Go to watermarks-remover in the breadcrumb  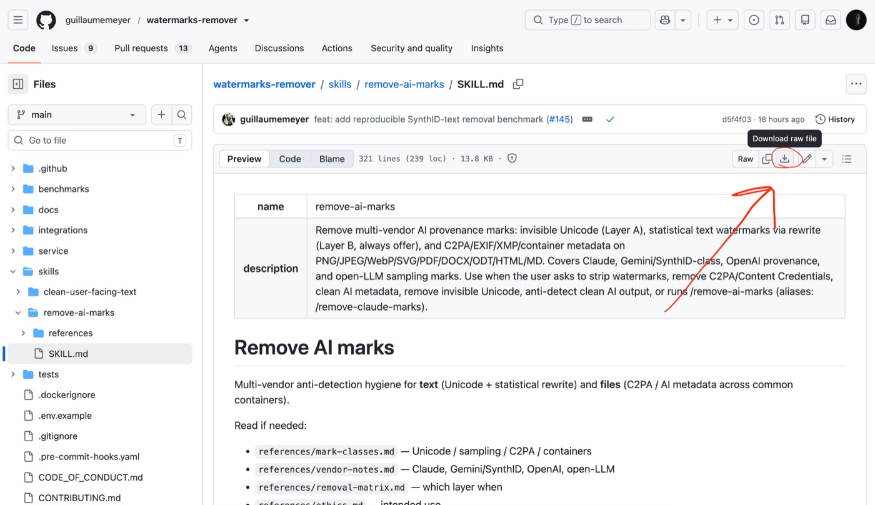(x=264, y=84)
